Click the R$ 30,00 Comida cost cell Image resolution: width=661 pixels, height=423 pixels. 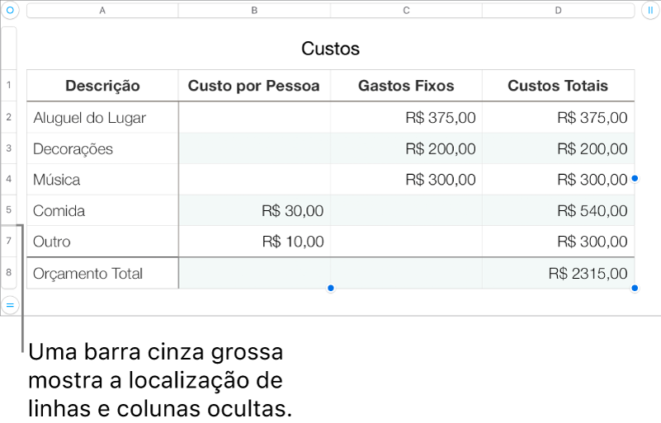tap(254, 211)
